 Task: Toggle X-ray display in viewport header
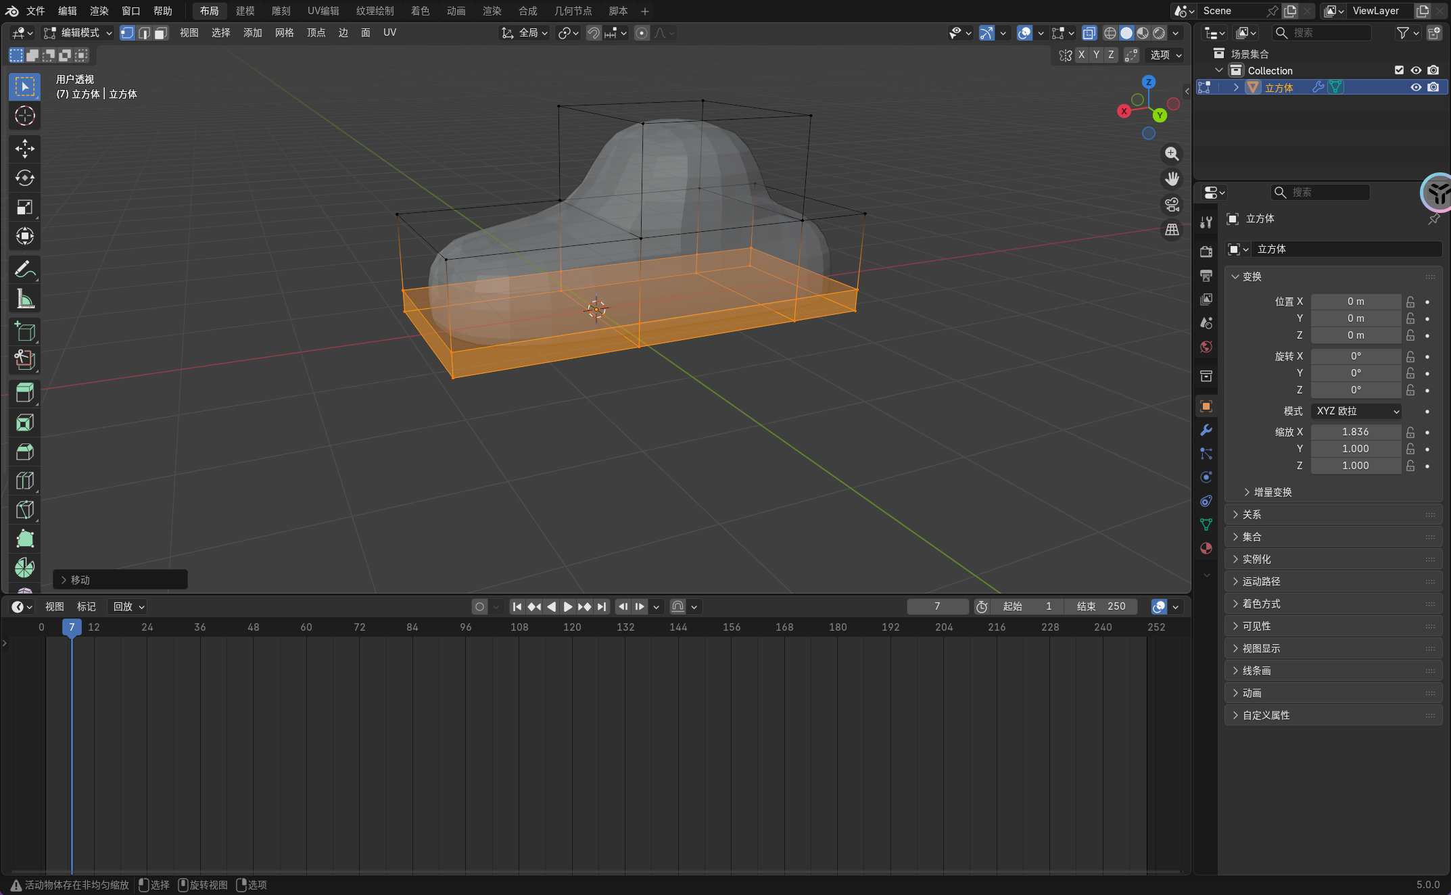(x=1089, y=33)
